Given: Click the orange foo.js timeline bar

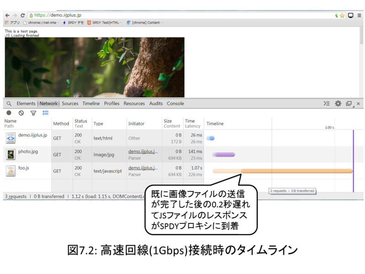Looking at the screenshot, I should [282, 171].
